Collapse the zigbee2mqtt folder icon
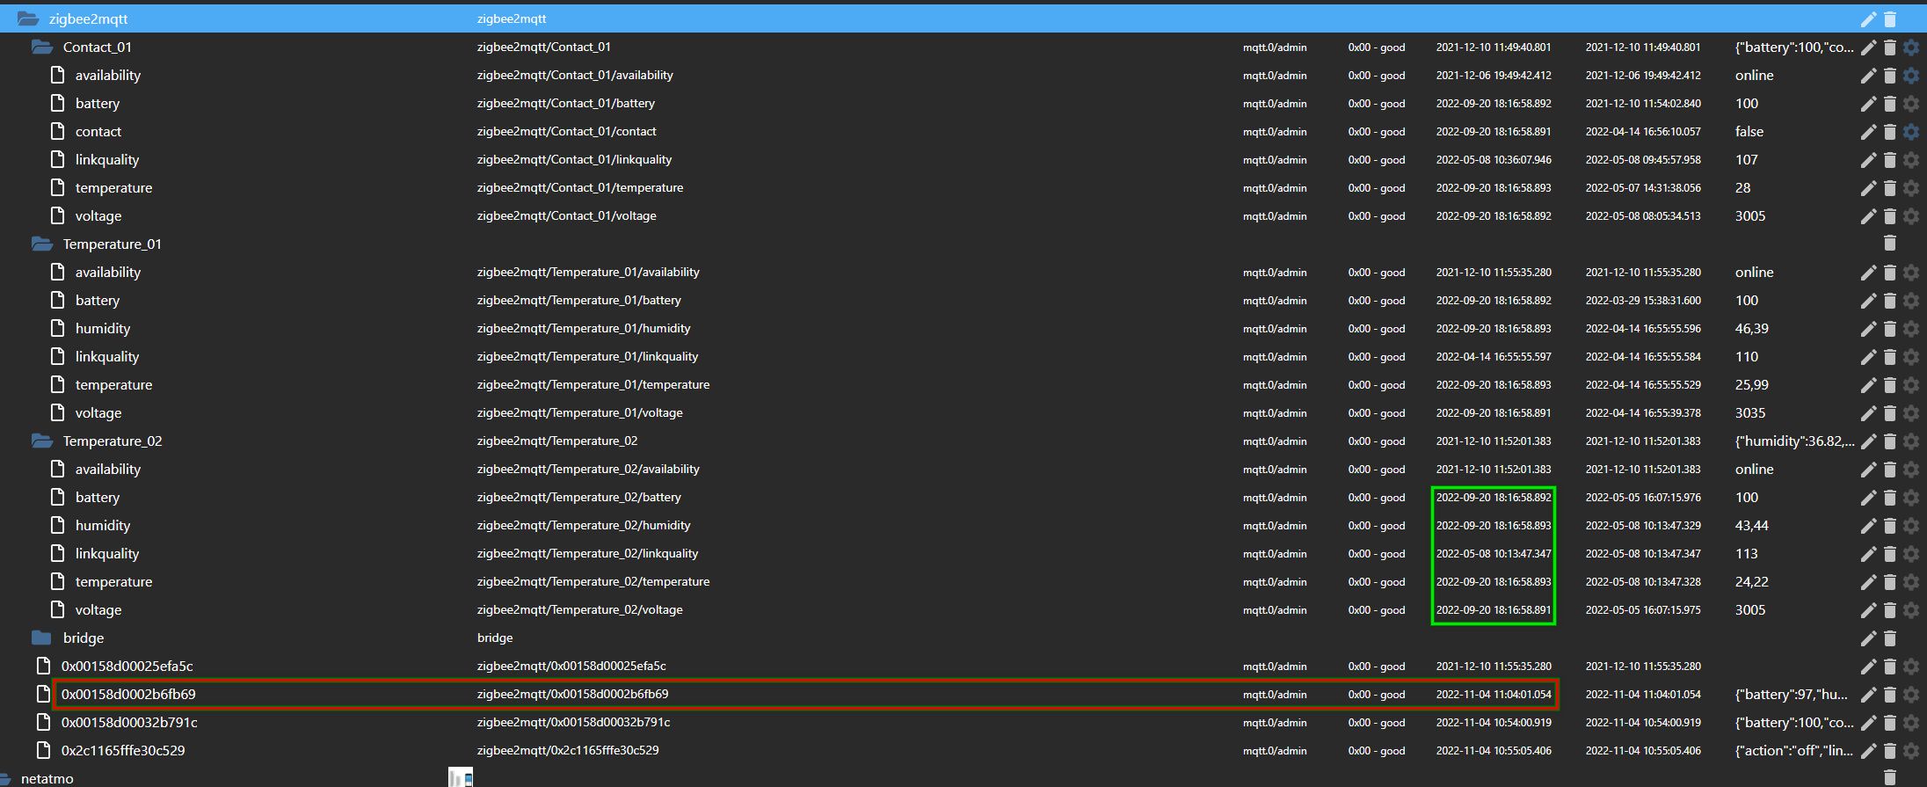The height and width of the screenshot is (787, 1927). [28, 18]
